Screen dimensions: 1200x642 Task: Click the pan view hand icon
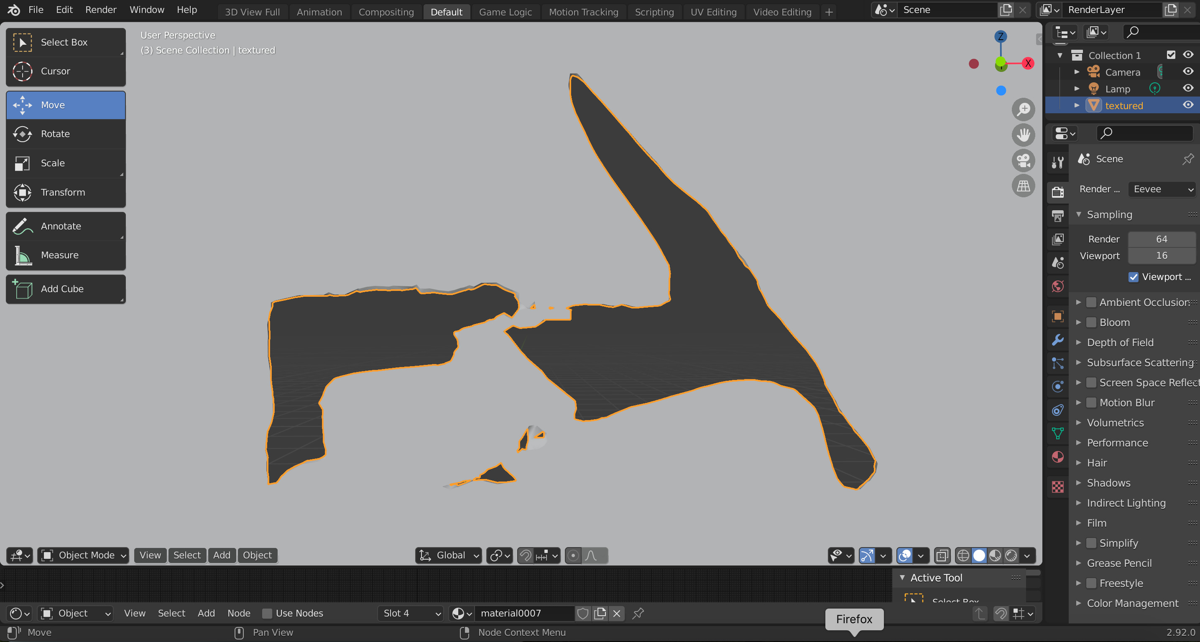(1023, 135)
